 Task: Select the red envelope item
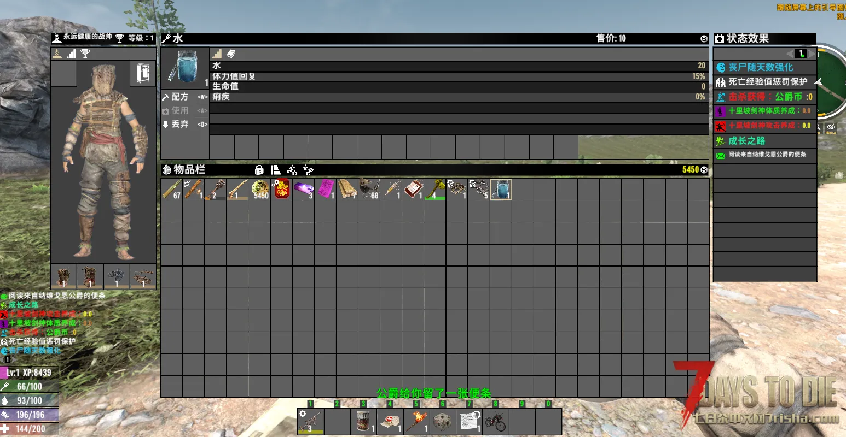[281, 190]
